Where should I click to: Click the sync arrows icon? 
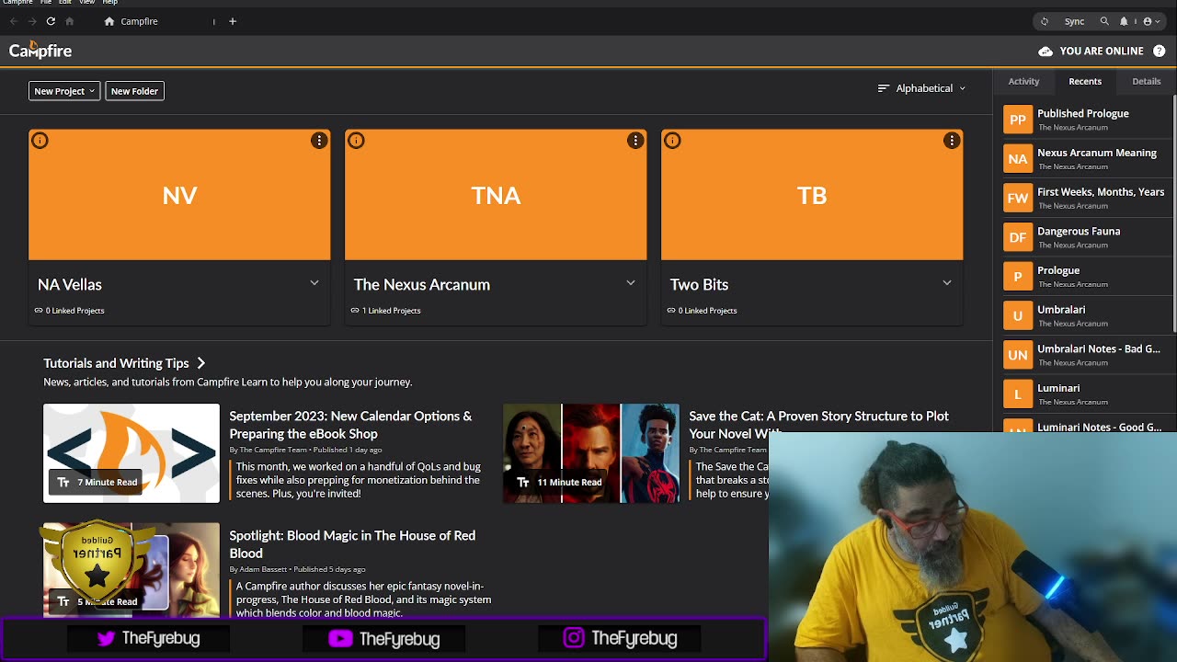pos(1044,21)
